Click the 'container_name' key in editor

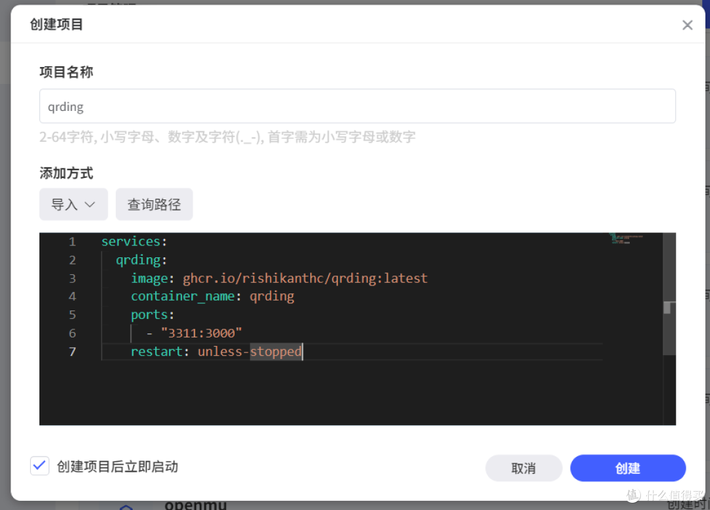click(183, 296)
